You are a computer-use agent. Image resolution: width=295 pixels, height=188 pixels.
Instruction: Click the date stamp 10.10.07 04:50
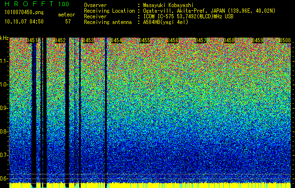[24, 22]
